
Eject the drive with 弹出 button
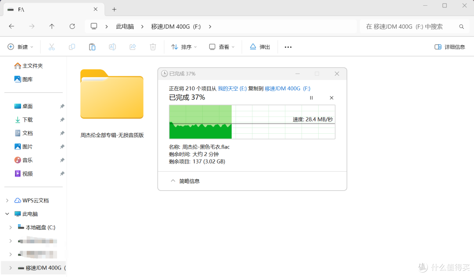260,47
